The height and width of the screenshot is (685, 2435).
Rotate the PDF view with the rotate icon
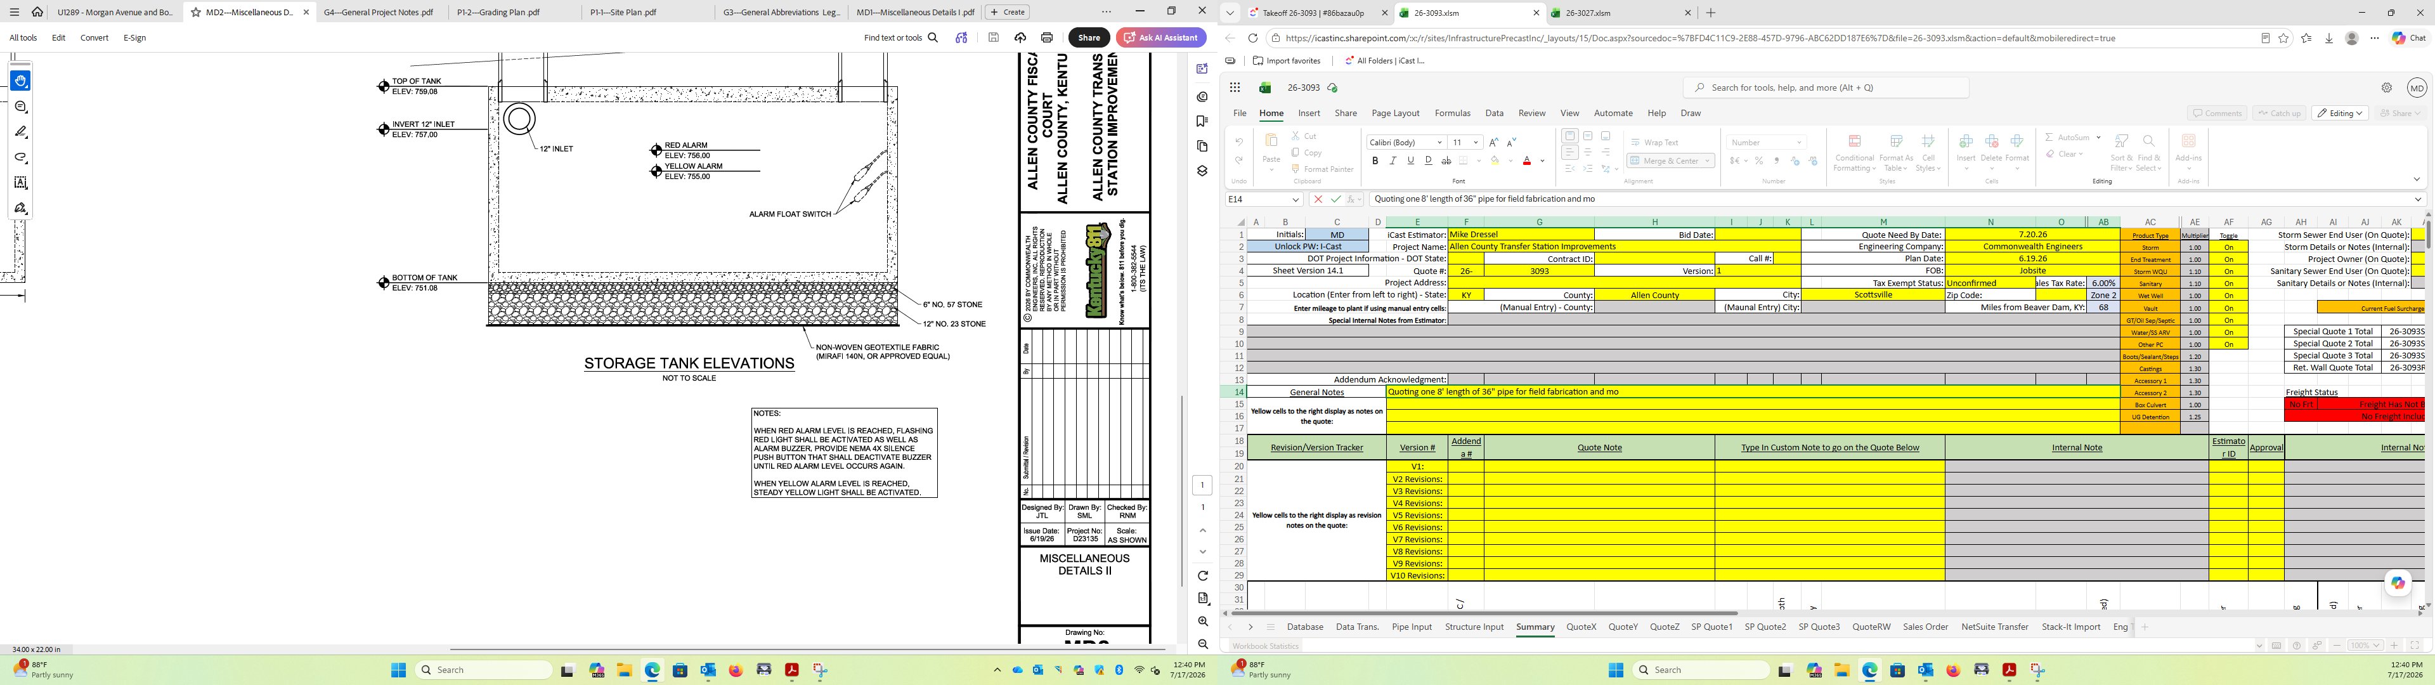[1202, 576]
